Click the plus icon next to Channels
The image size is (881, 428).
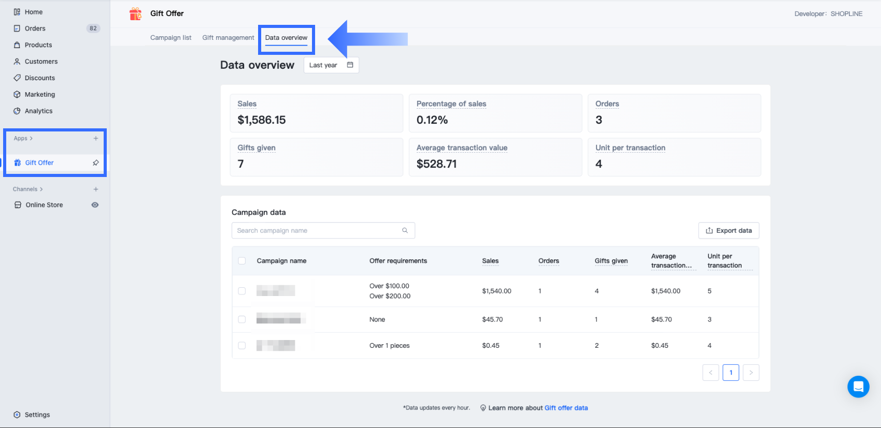click(x=96, y=189)
